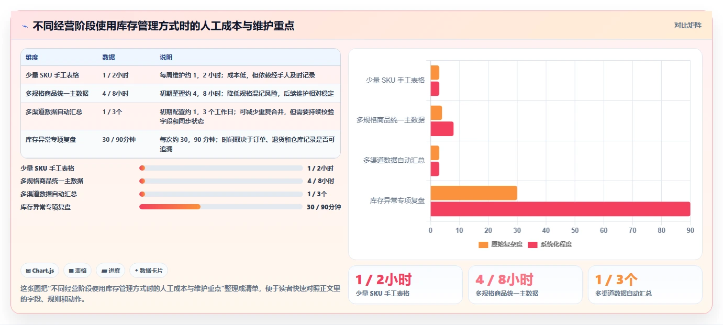Click x-axis tick label 50

pyautogui.click(x=575, y=230)
